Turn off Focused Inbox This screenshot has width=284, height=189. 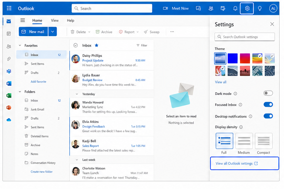(x=268, y=104)
